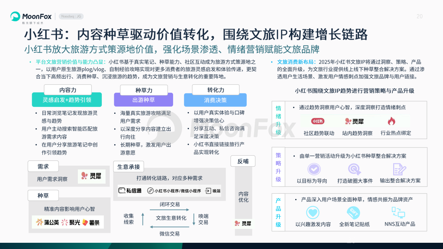Click the Nasdaq: JG badge
This screenshot has width=443, height=249.
point(71,16)
